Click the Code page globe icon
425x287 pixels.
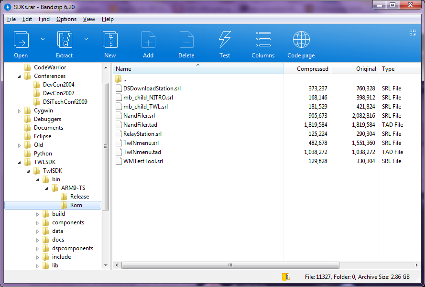tap(301, 40)
